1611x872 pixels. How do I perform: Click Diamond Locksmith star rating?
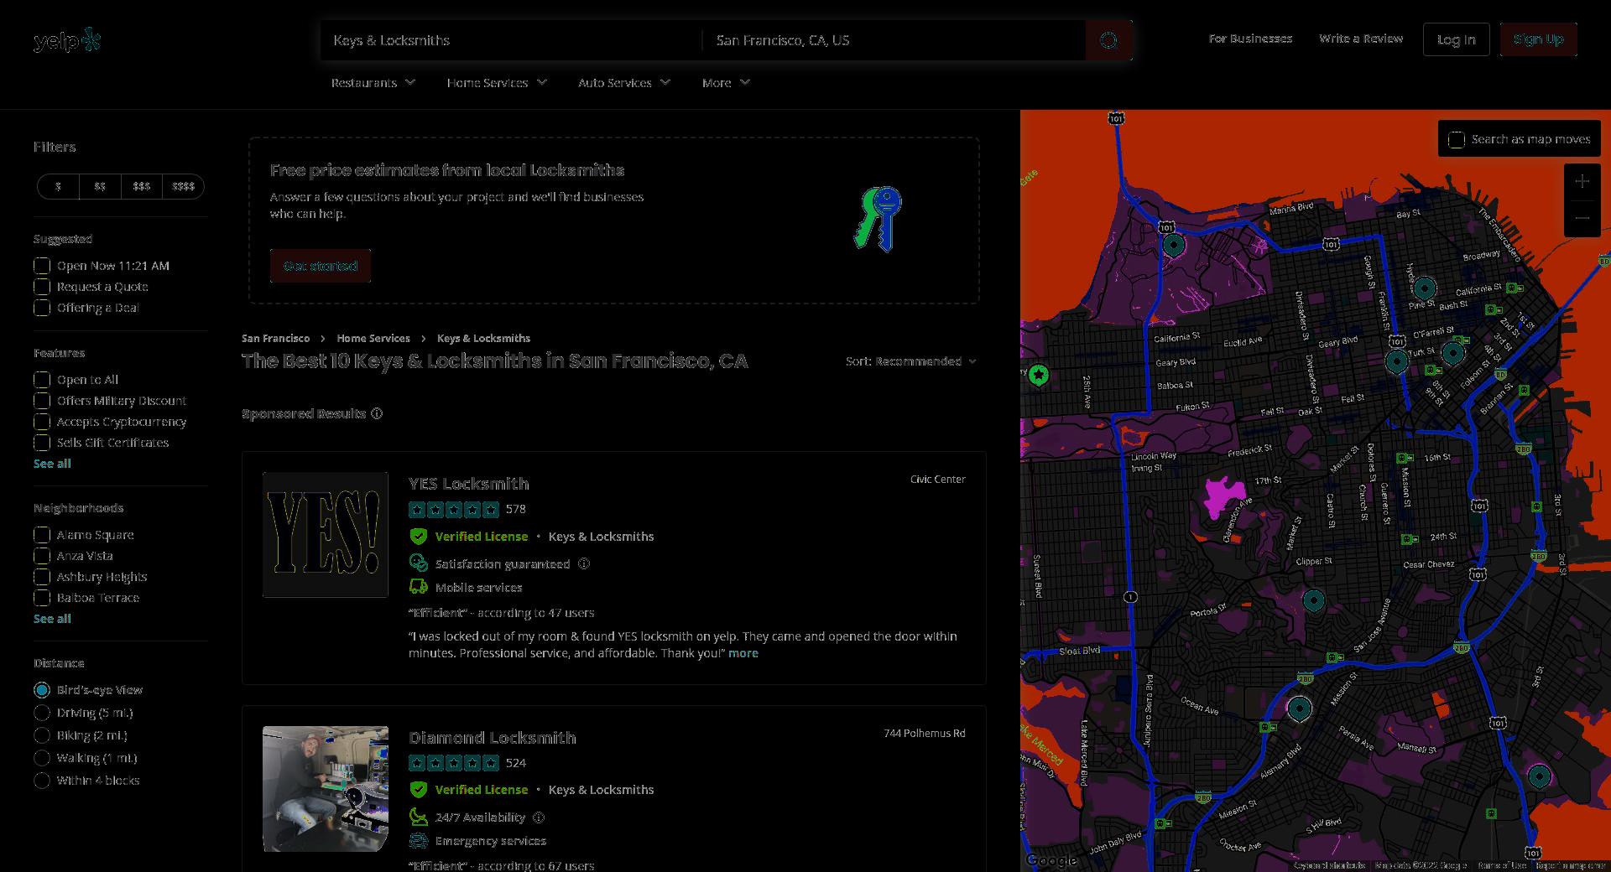pos(454,763)
